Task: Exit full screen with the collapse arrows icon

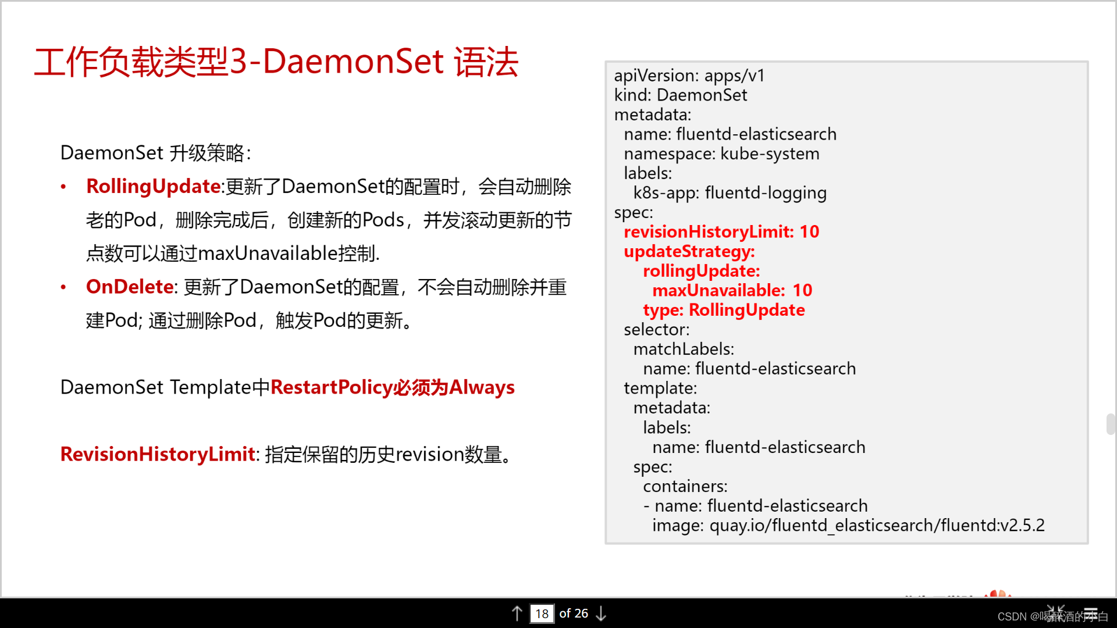Action: click(x=1056, y=613)
